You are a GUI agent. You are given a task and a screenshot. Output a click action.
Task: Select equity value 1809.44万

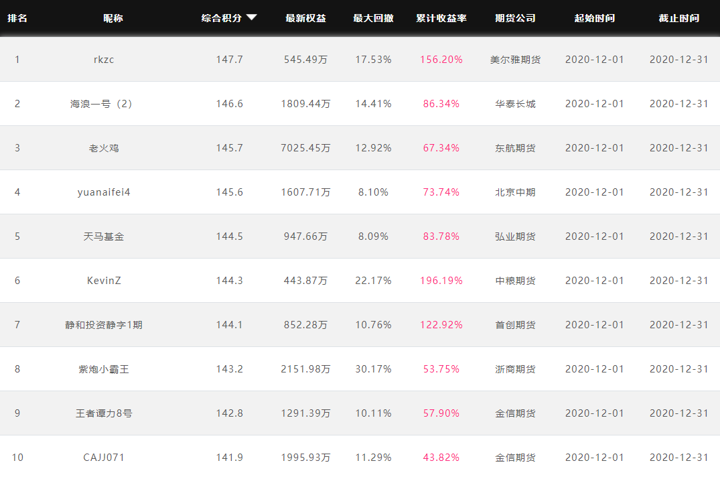coord(306,104)
